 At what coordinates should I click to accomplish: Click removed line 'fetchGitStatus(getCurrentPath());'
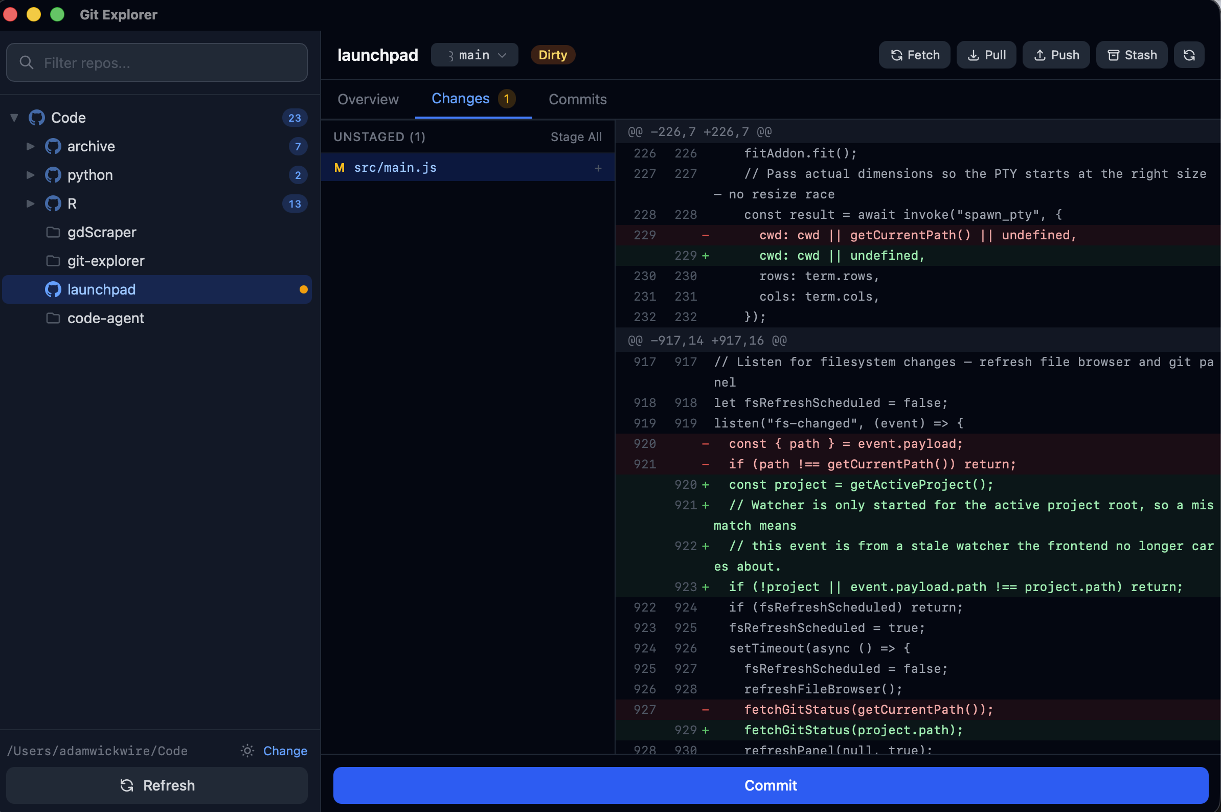[918, 709]
